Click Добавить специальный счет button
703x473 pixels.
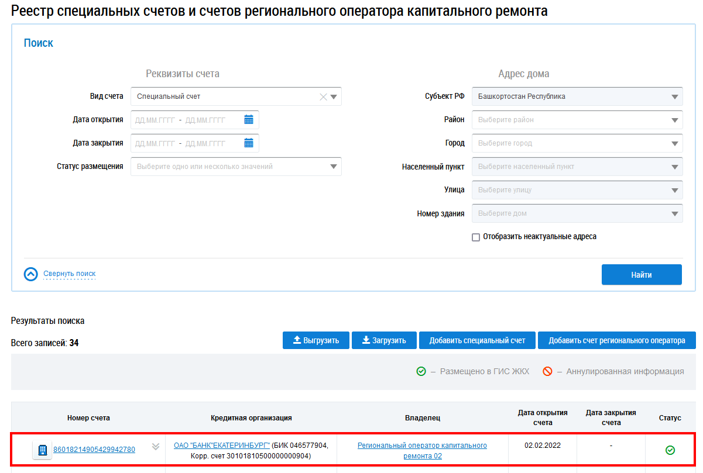pyautogui.click(x=476, y=340)
